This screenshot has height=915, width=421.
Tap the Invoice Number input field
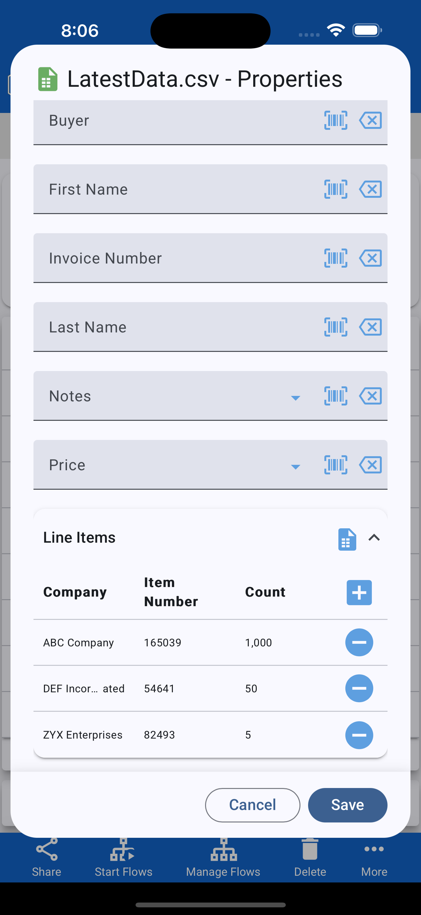click(x=210, y=258)
